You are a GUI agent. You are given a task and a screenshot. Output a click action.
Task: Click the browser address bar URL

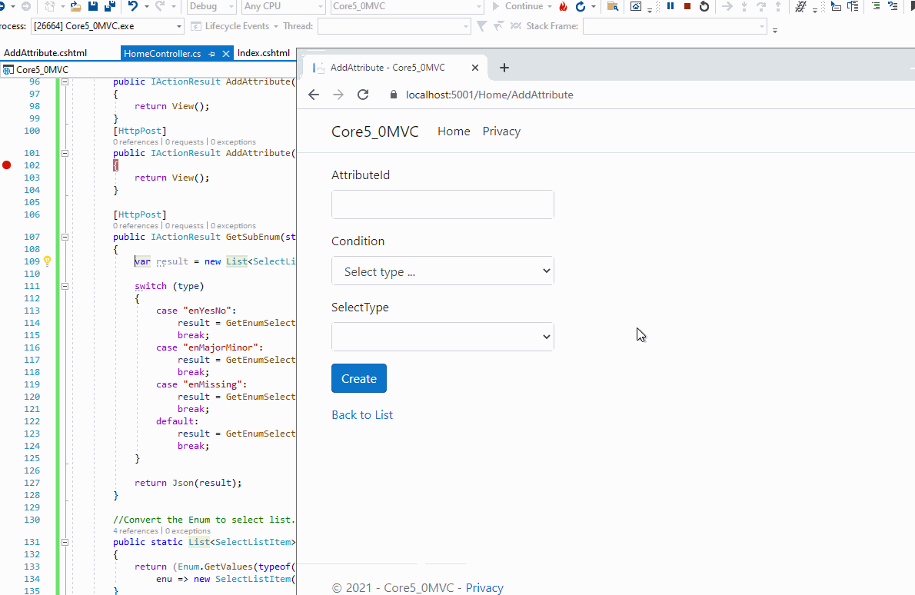point(490,95)
